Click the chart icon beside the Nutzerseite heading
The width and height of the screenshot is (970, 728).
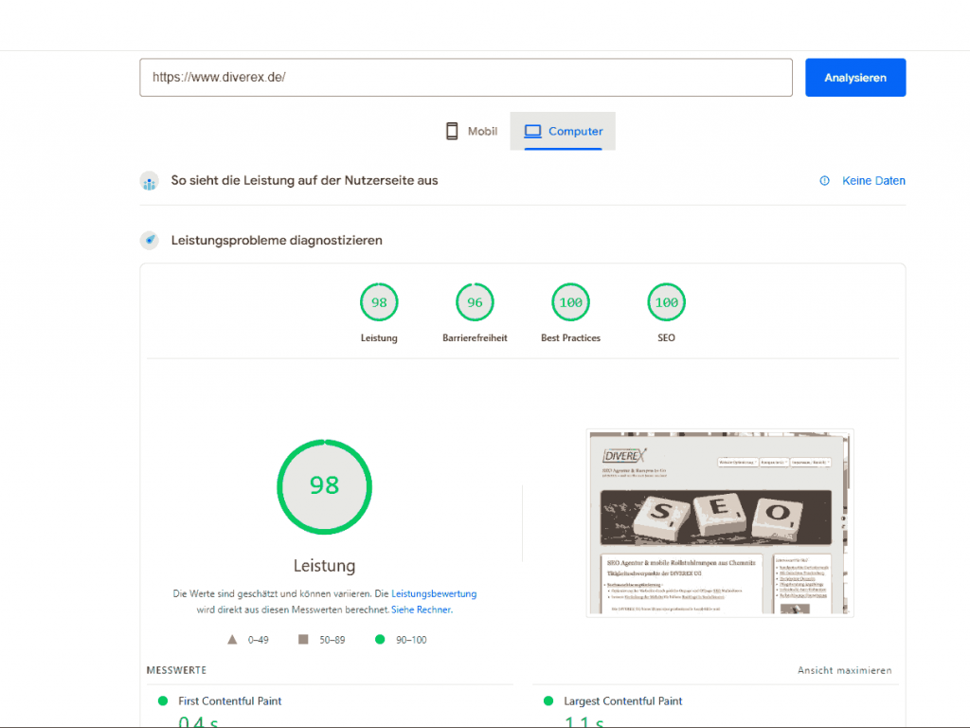point(149,180)
